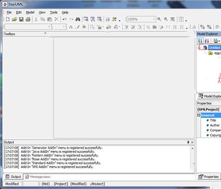Open the zoom 100% dropdown
This screenshot has height=189, width=221.
pyautogui.click(x=154, y=19)
